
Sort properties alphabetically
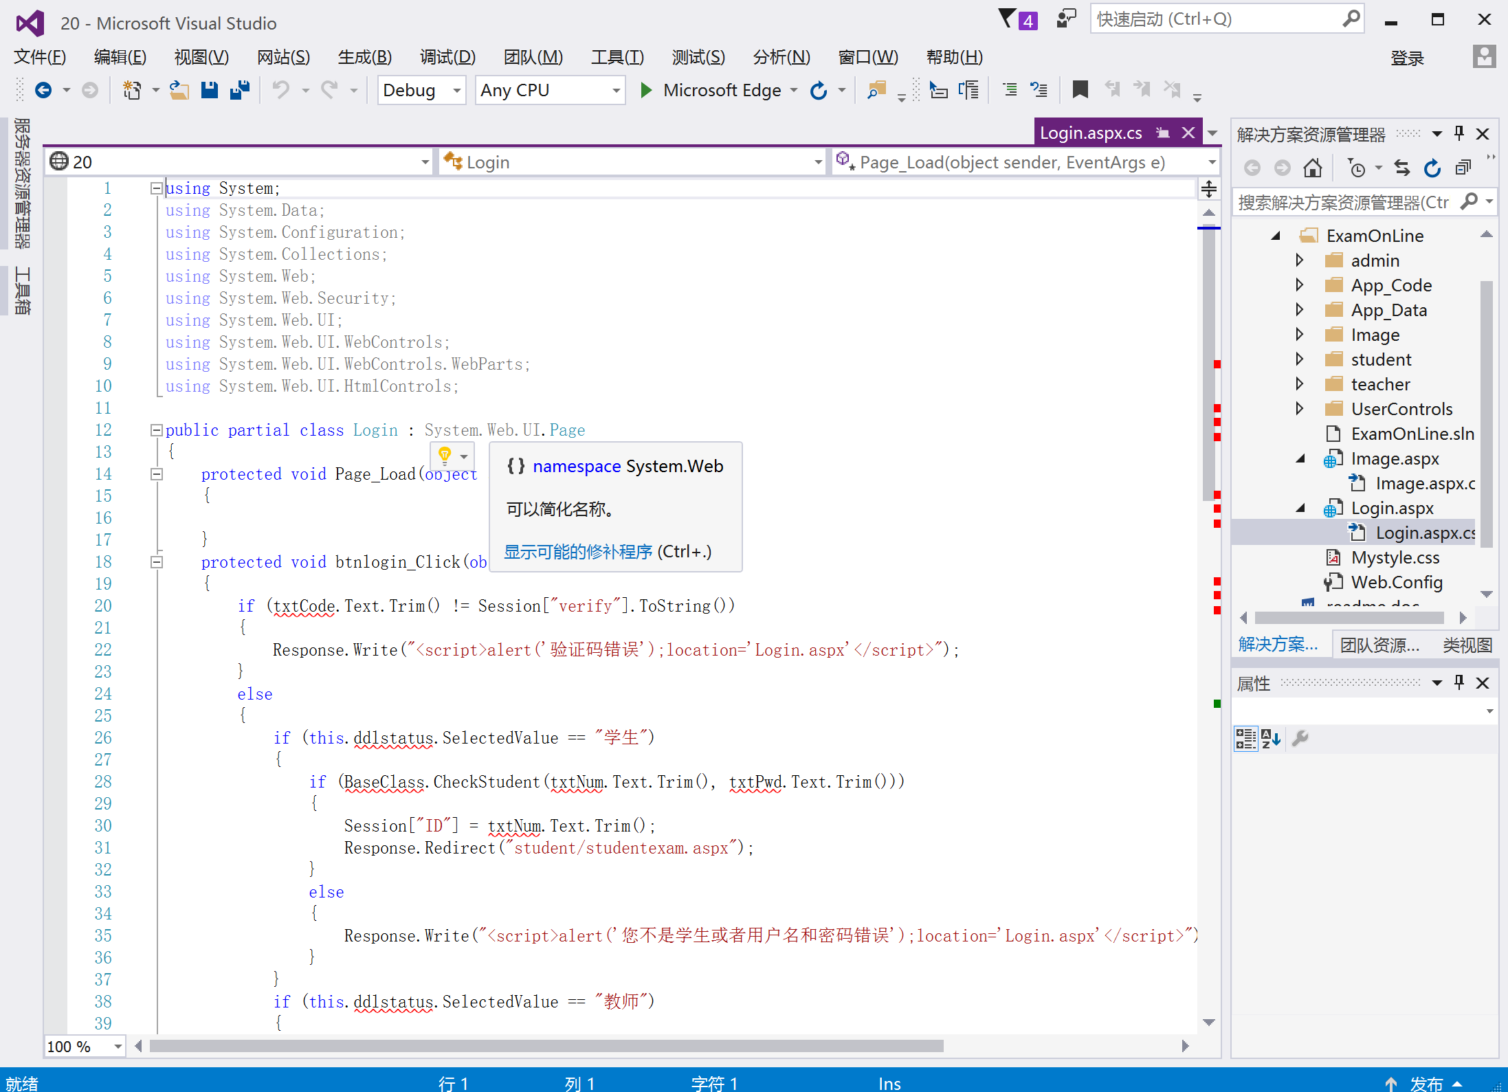point(1271,739)
